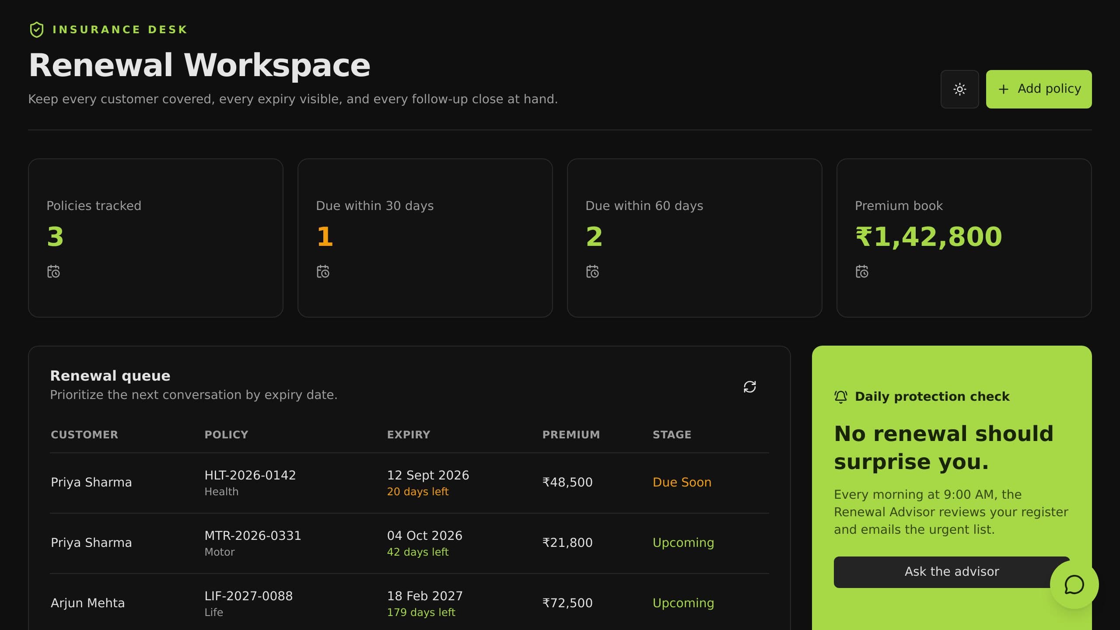This screenshot has width=1120, height=630.
Task: Click Upcoming stage in the MTR-2026-0331 row
Action: click(683, 542)
